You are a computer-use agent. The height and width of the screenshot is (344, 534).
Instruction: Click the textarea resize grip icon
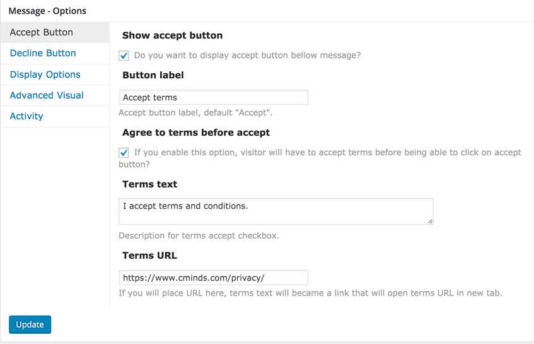[x=430, y=222]
